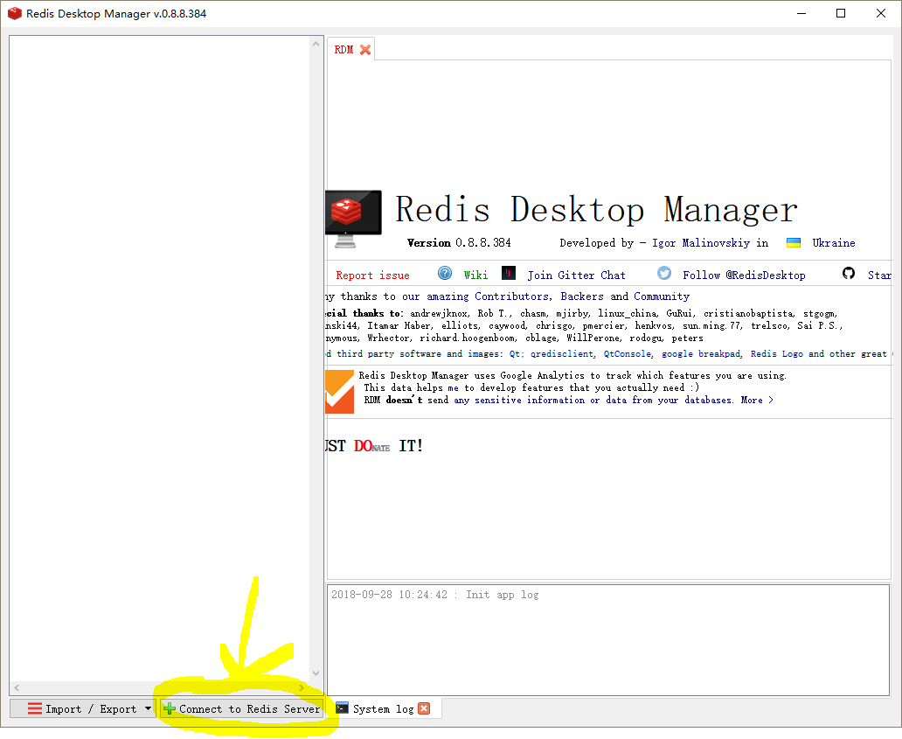Follow @RedisDesktop on Twitter link
The width and height of the screenshot is (902, 739).
(744, 275)
